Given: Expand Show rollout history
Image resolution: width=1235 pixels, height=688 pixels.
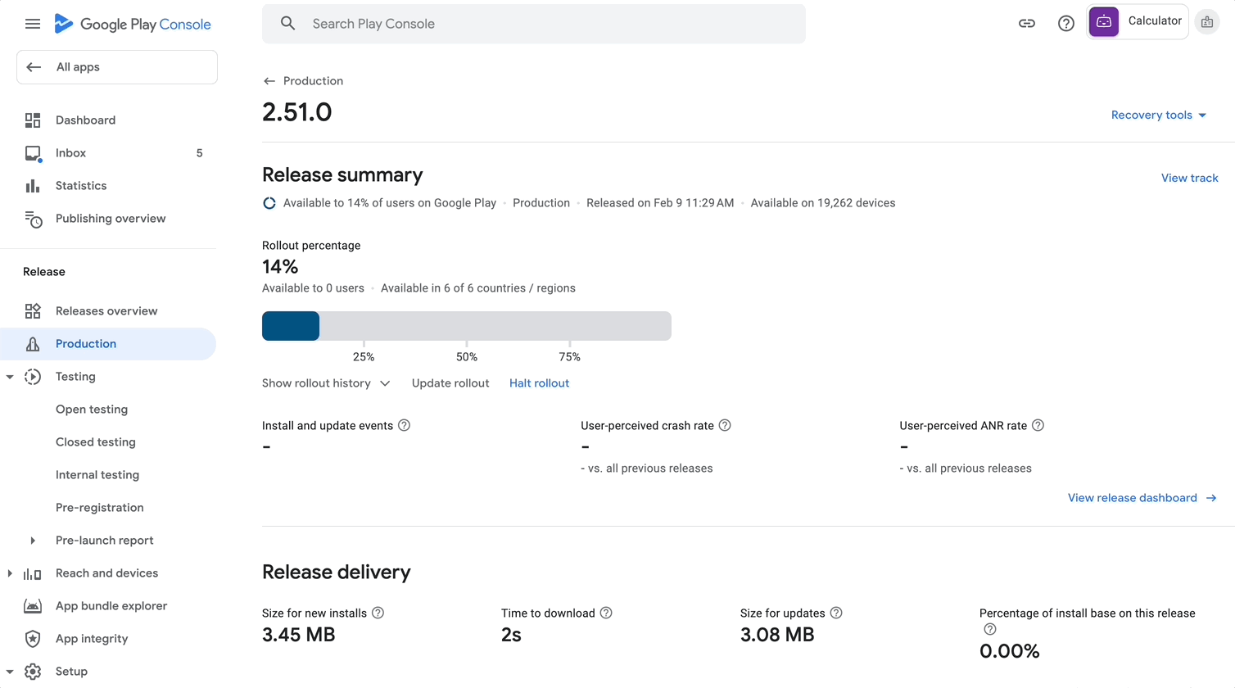Looking at the screenshot, I should pos(326,383).
